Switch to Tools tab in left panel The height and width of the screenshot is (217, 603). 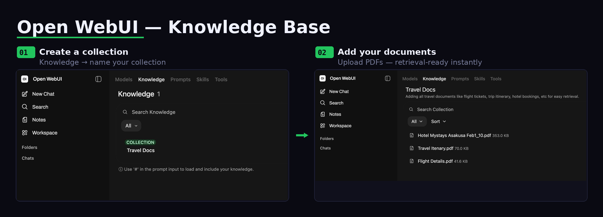[221, 79]
